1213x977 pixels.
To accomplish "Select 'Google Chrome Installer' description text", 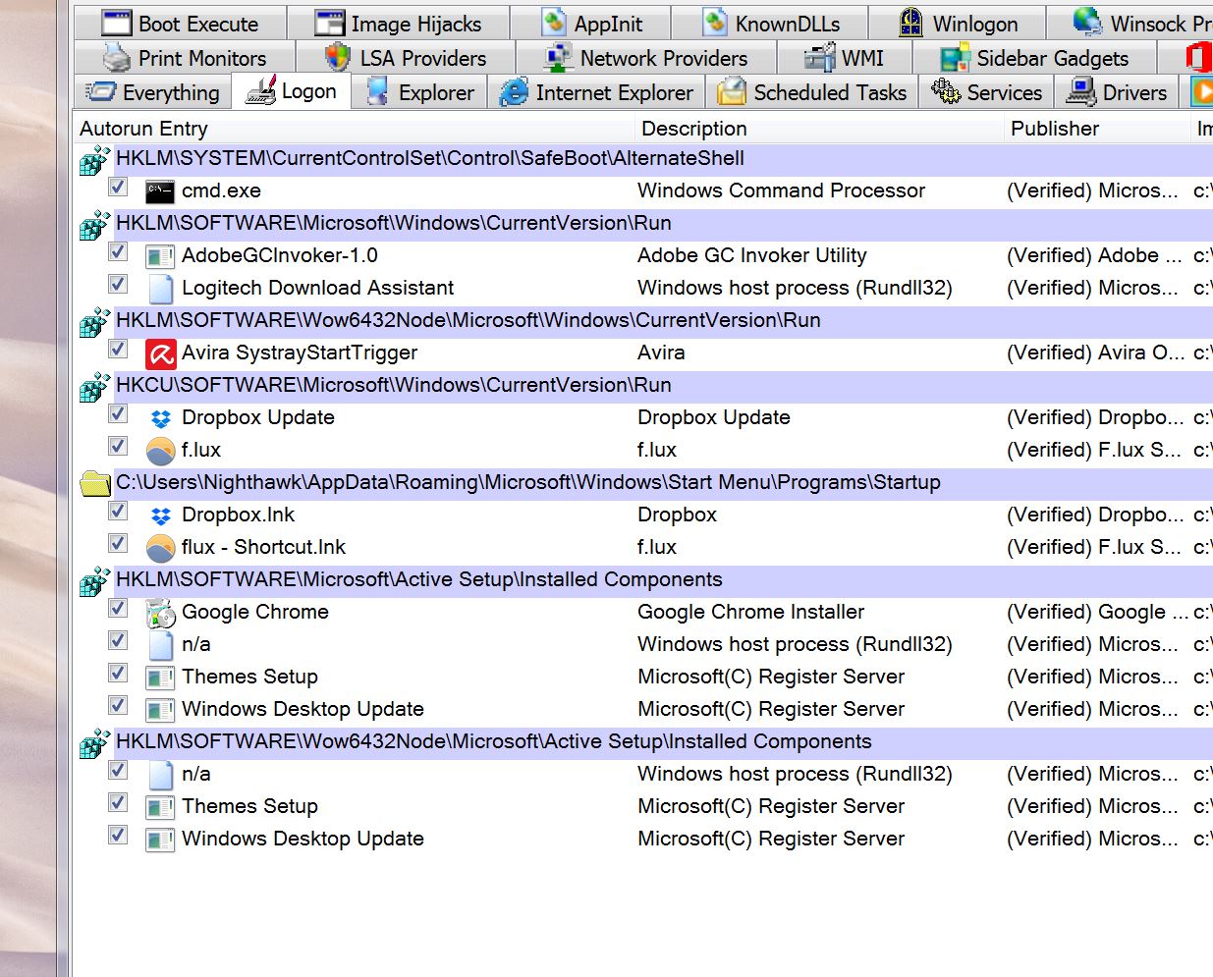I will (x=750, y=612).
